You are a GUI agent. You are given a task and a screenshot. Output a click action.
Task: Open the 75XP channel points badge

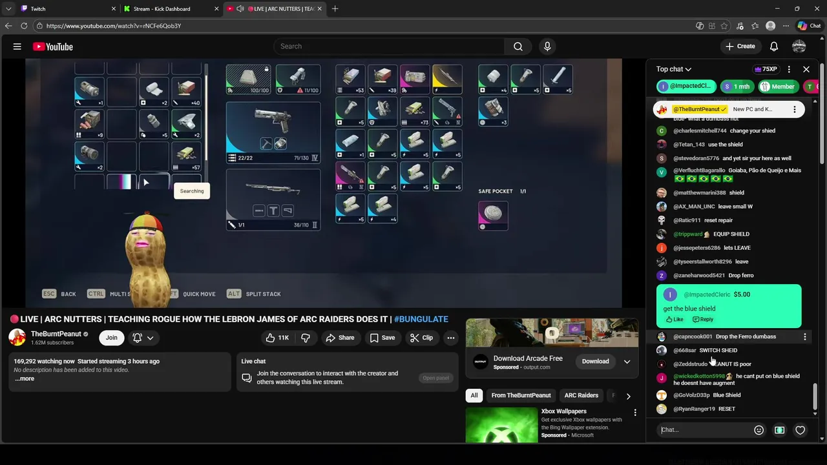coord(766,69)
